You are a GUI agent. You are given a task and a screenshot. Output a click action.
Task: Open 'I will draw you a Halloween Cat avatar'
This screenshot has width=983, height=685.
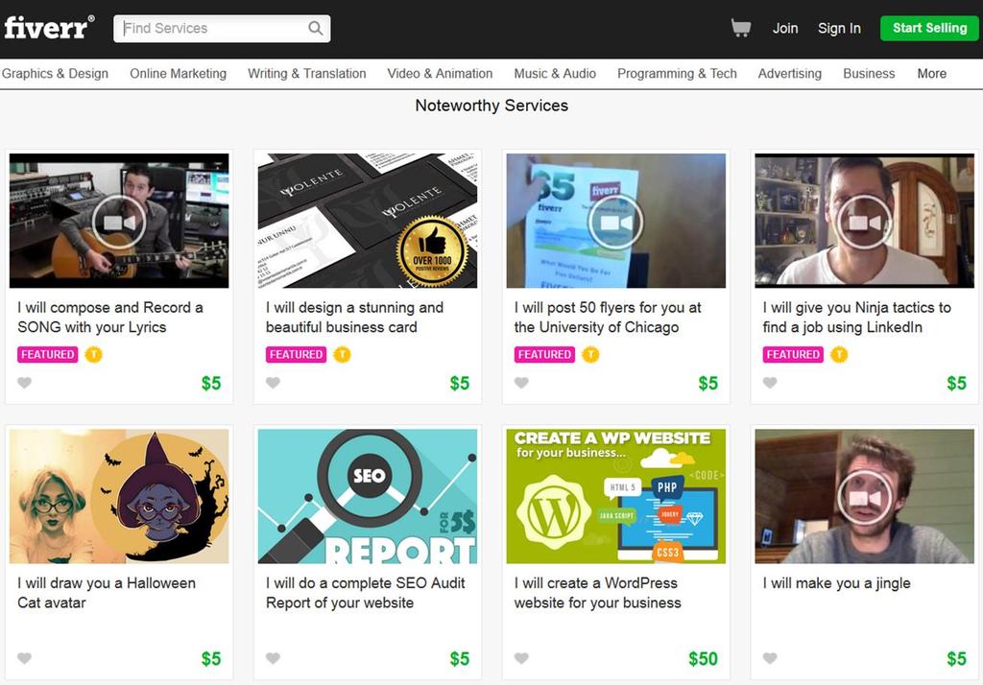[107, 593]
